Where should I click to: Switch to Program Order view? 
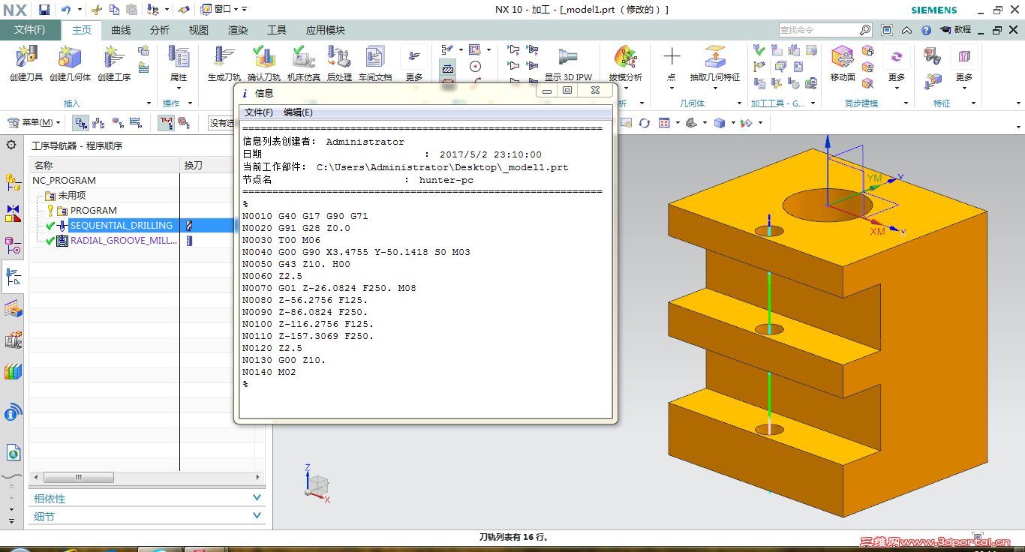click(80, 122)
